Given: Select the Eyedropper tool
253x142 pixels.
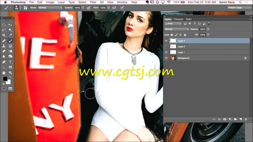Looking at the screenshot, I should point(10,35).
